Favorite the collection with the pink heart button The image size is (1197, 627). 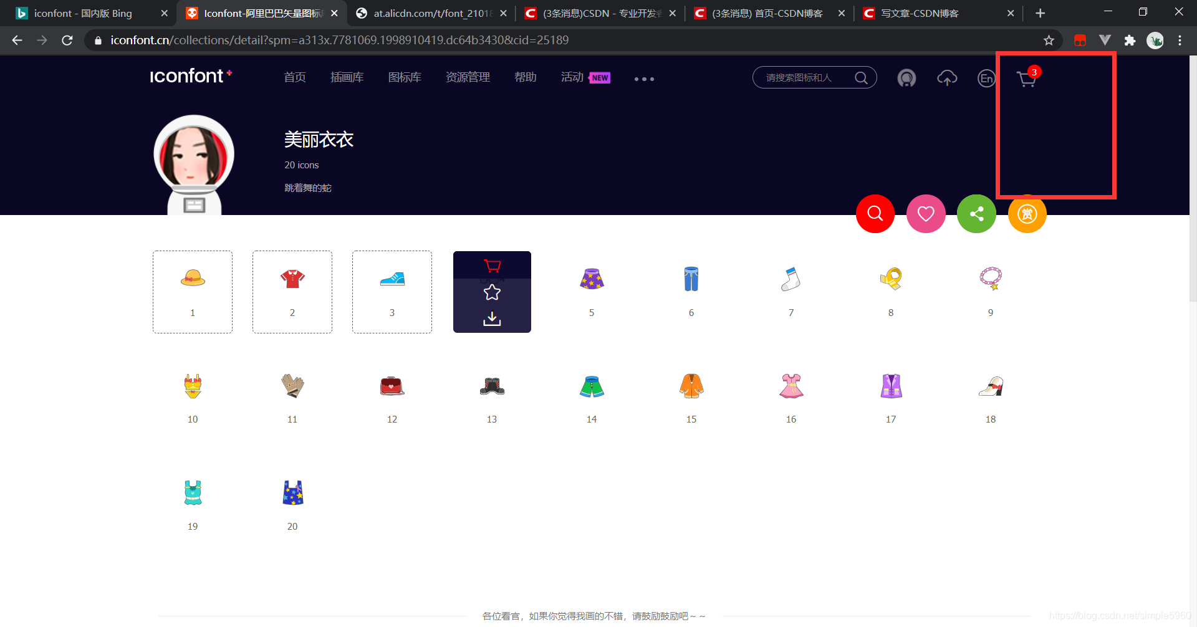(926, 213)
